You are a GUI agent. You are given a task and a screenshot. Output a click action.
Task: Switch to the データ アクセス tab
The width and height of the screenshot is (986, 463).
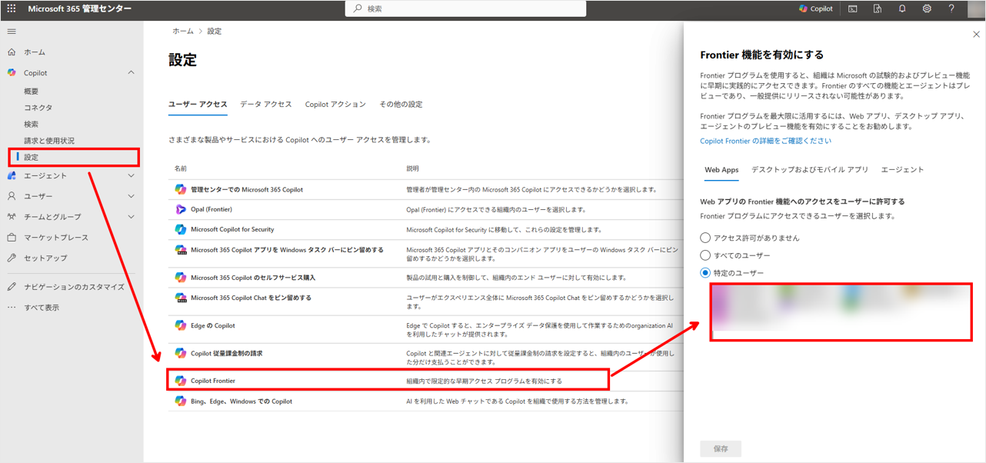[265, 105]
